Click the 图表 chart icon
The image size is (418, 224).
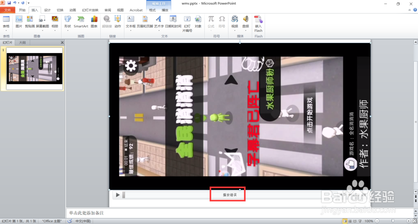click(x=94, y=19)
